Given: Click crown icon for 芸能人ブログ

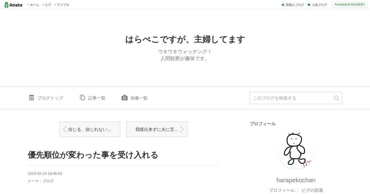Looking at the screenshot, I should [283, 5].
